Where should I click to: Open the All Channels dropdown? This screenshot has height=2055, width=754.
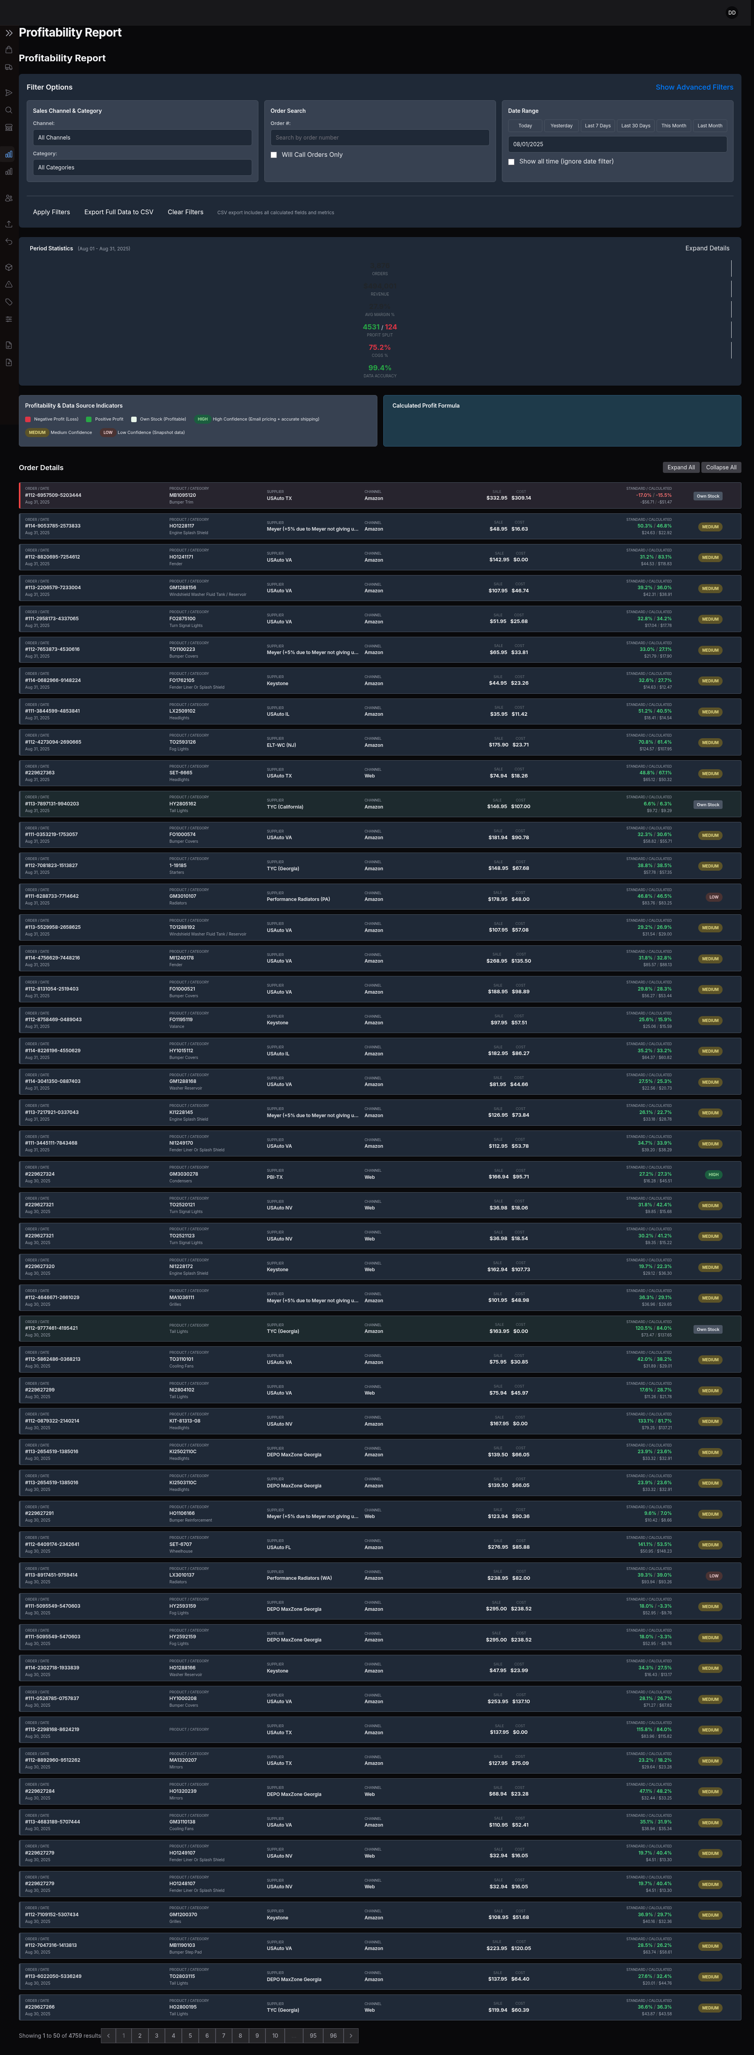click(x=142, y=137)
